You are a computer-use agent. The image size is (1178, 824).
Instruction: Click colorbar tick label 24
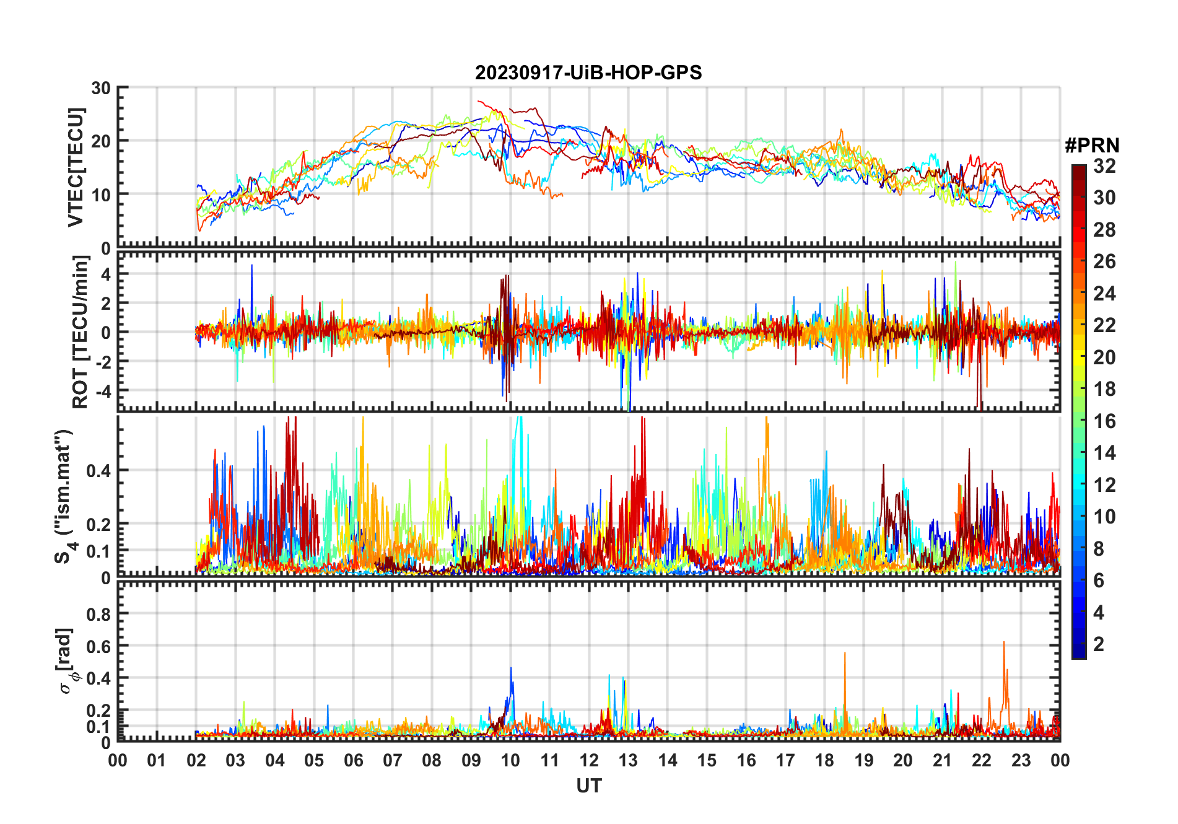pyautogui.click(x=1104, y=294)
